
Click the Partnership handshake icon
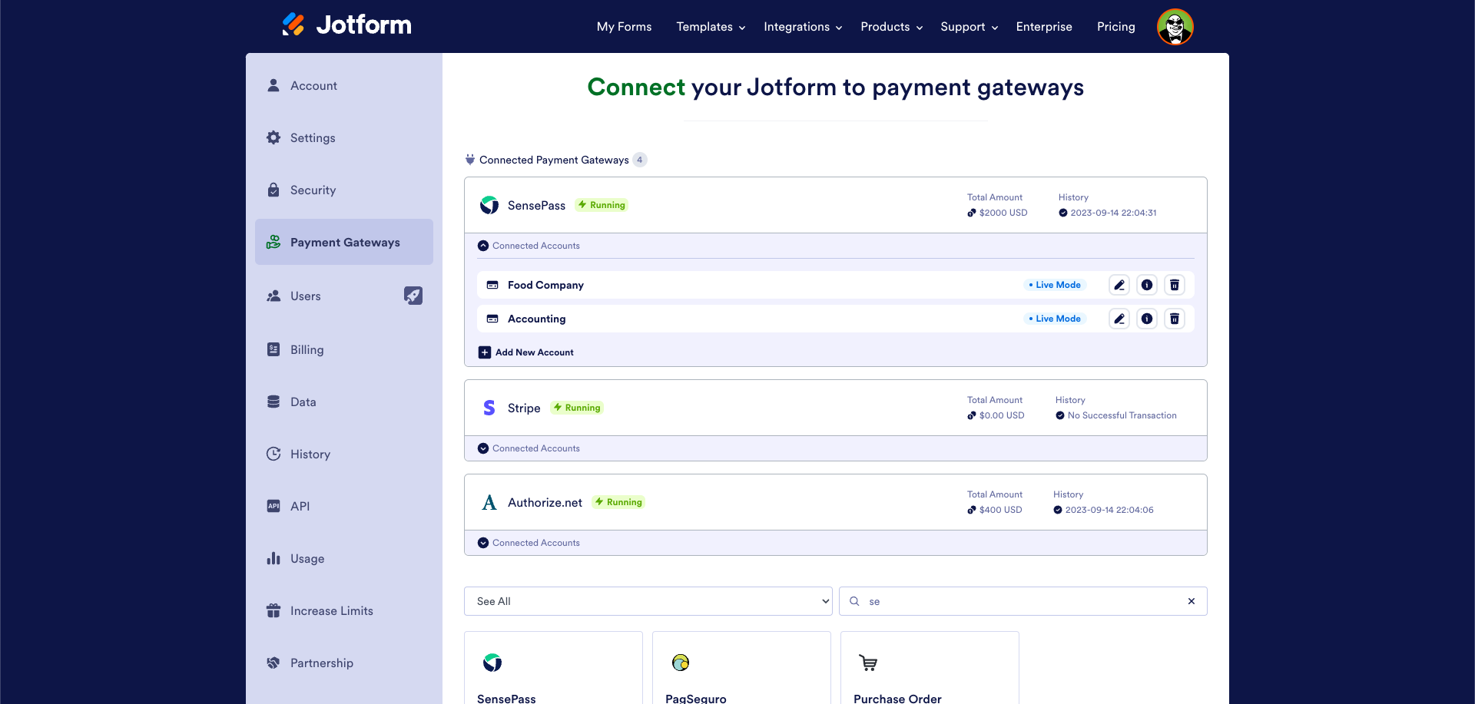coord(273,663)
